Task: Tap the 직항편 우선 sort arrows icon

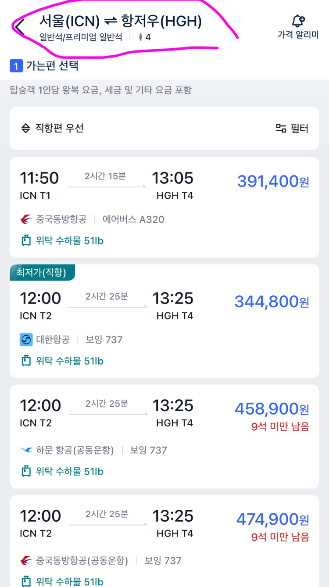Action: coord(26,128)
